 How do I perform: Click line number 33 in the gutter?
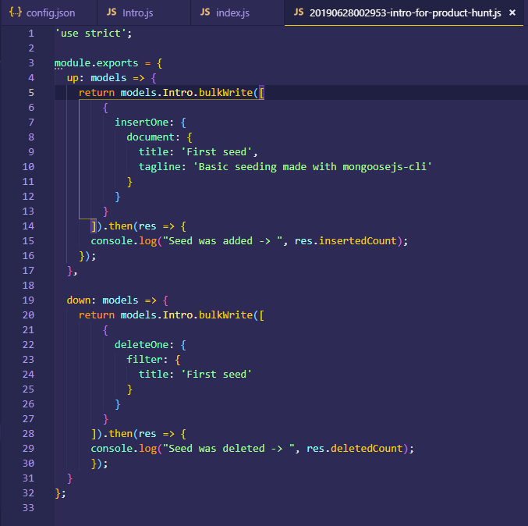[x=28, y=508]
